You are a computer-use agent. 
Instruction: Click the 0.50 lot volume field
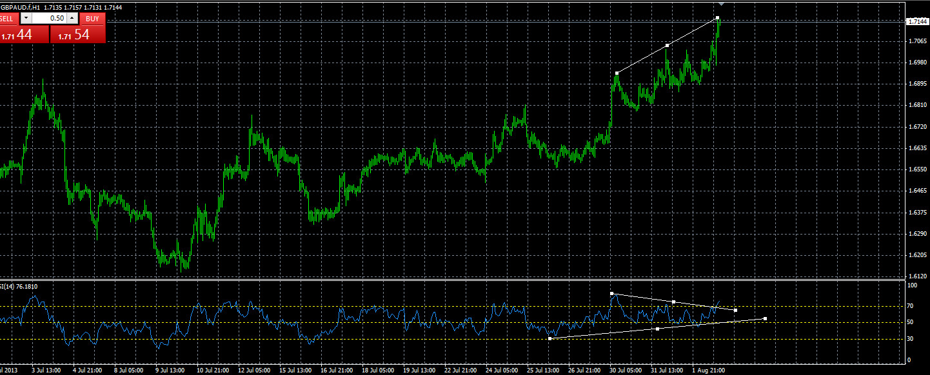[x=49, y=19]
